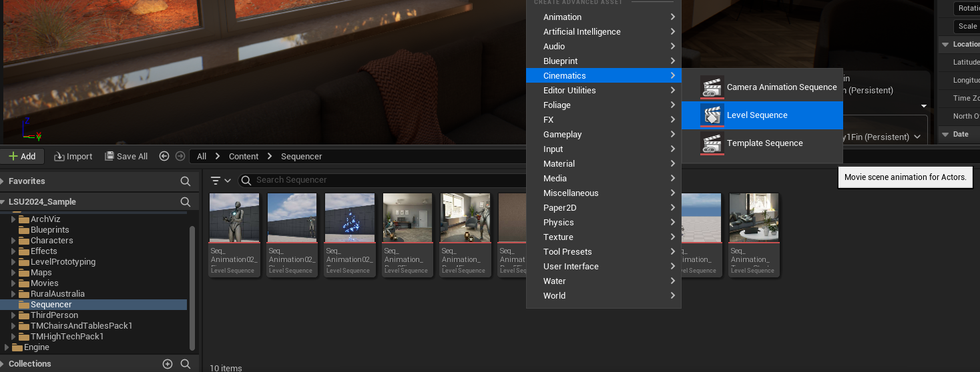Click the Save All button

coord(126,156)
